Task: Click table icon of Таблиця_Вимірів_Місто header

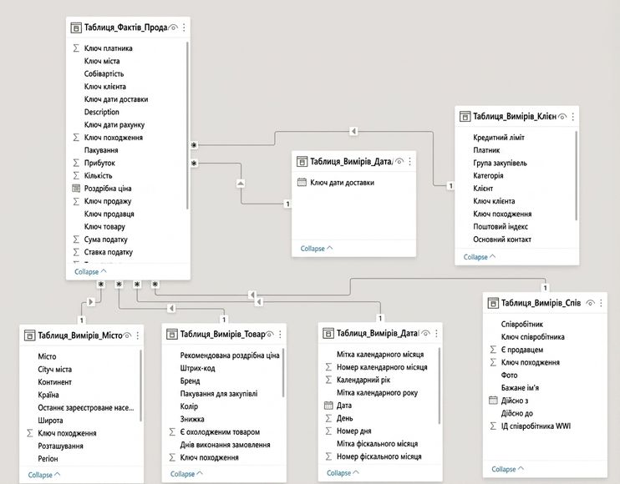Action: point(29,335)
